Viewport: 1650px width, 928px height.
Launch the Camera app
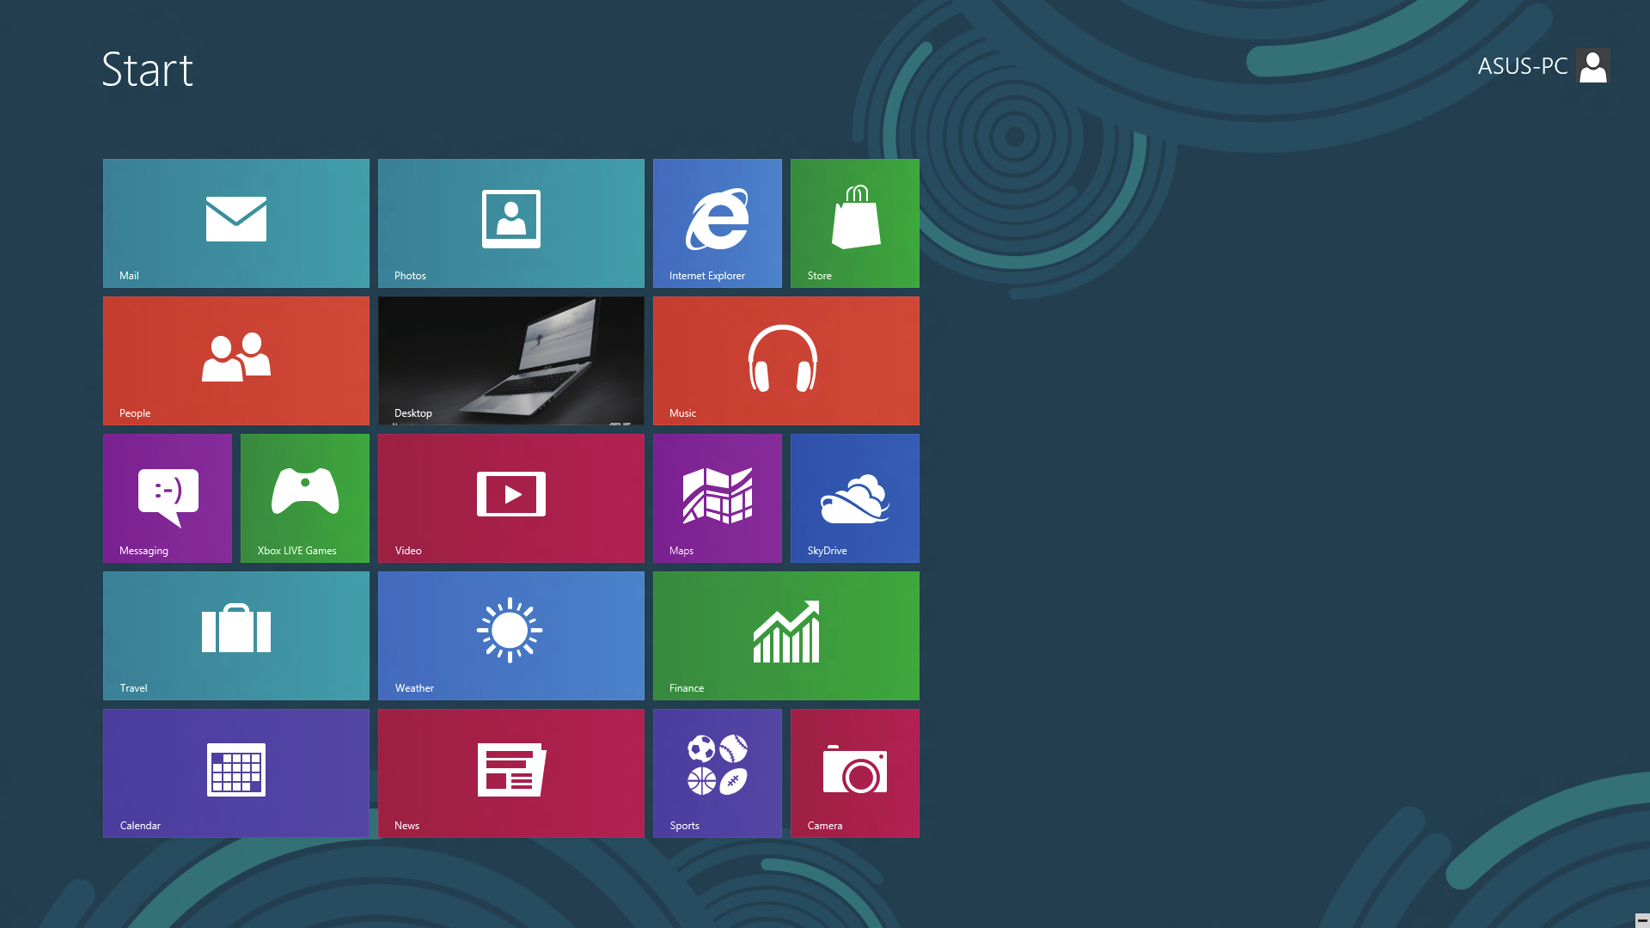tap(854, 772)
